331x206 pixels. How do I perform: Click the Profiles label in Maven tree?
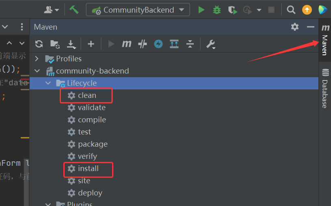[69, 59]
